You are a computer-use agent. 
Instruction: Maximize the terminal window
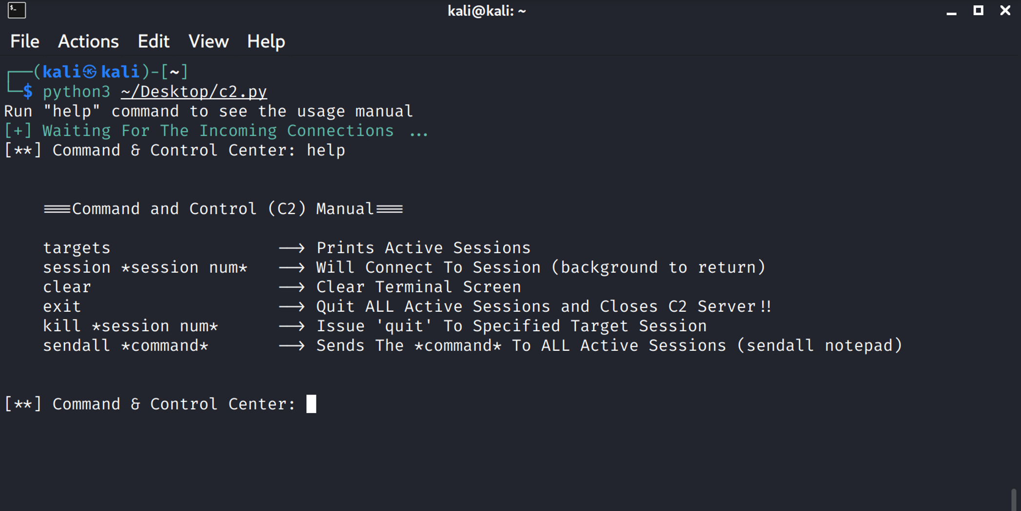[x=978, y=11]
